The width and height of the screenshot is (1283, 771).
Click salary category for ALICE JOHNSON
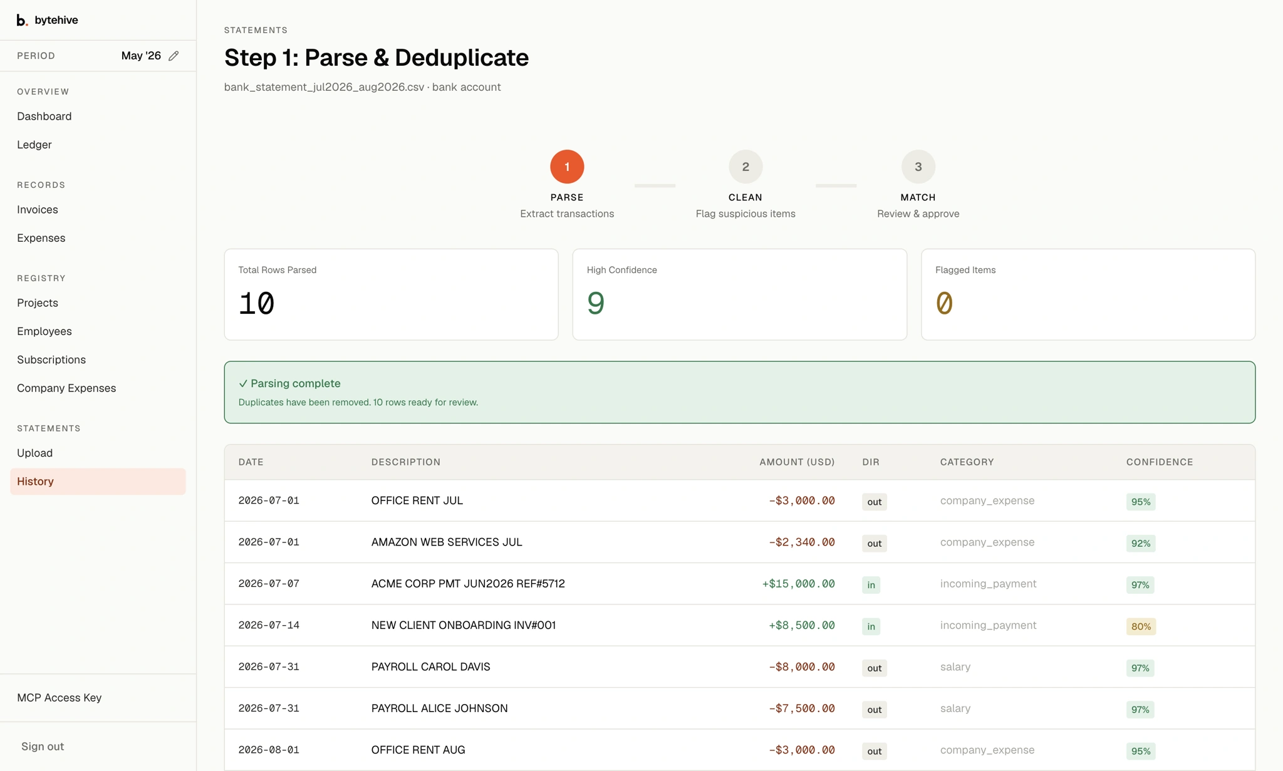tap(955, 708)
